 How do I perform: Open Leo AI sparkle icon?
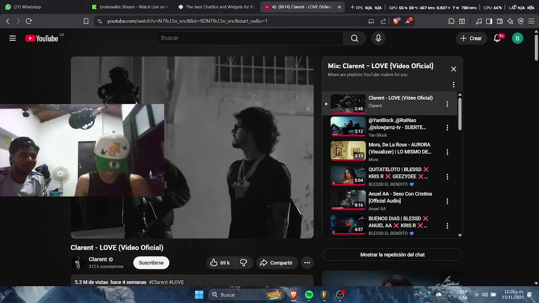click(x=510, y=21)
